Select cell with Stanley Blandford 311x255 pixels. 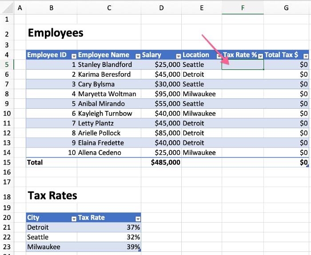(109, 65)
